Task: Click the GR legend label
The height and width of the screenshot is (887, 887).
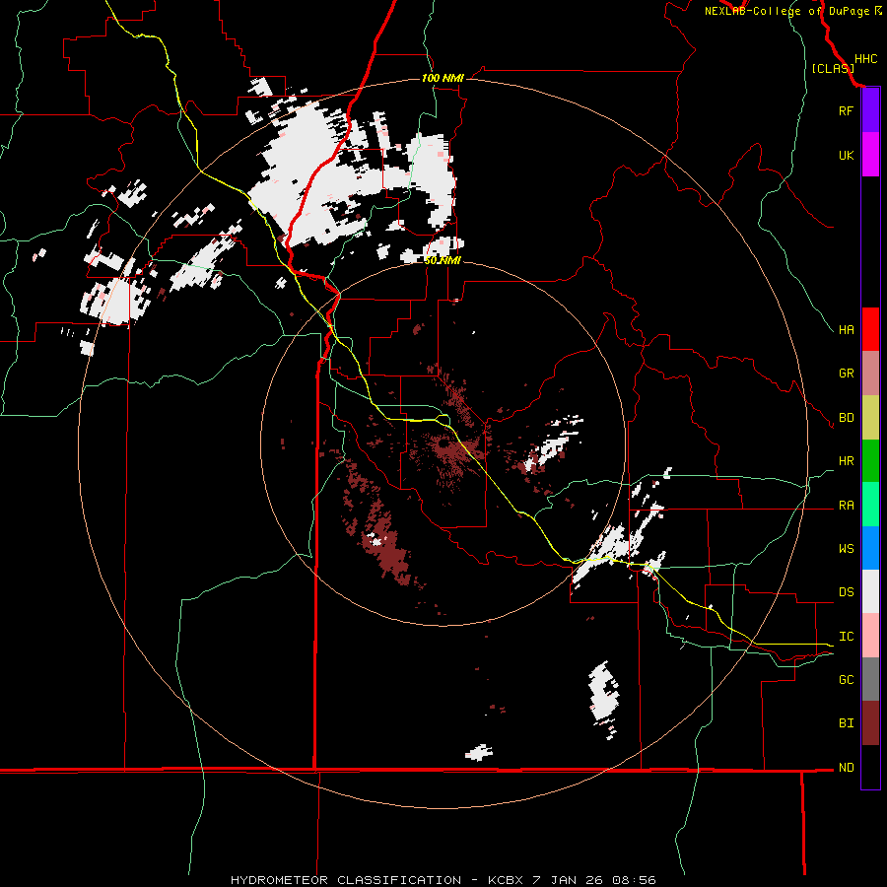Action: point(846,374)
